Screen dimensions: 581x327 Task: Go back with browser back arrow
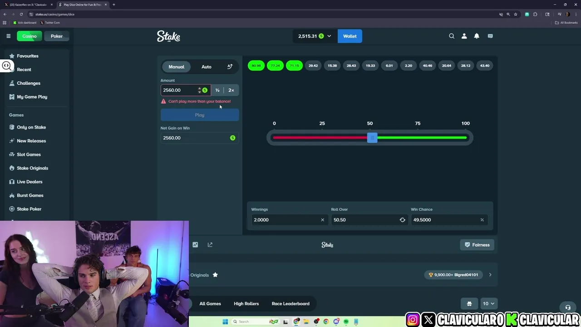5,14
